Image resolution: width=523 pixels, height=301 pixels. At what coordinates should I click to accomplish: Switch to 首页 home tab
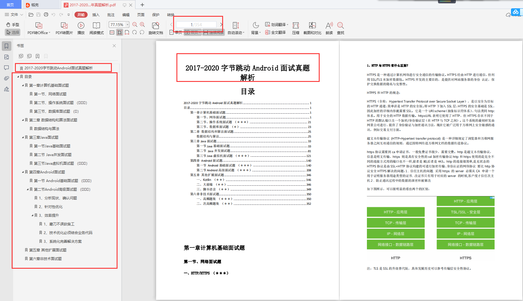[x=10, y=4]
